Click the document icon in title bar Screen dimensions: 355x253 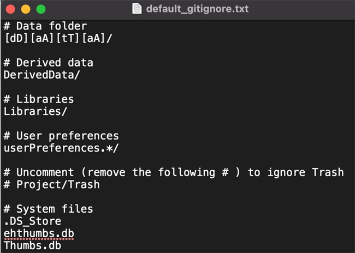pos(137,9)
